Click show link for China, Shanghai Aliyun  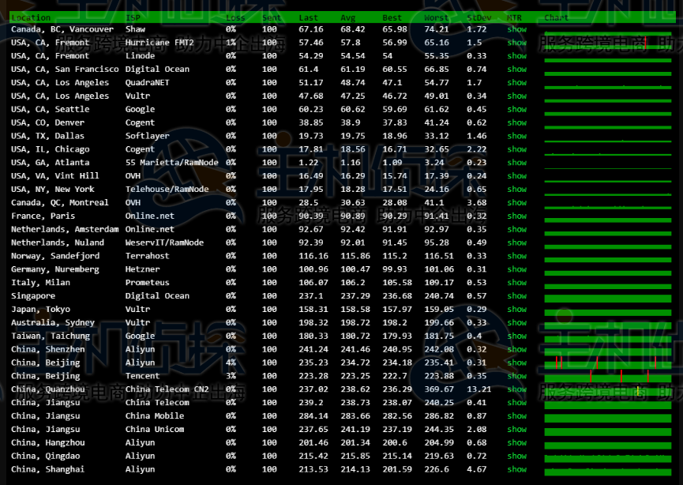[x=516, y=469]
